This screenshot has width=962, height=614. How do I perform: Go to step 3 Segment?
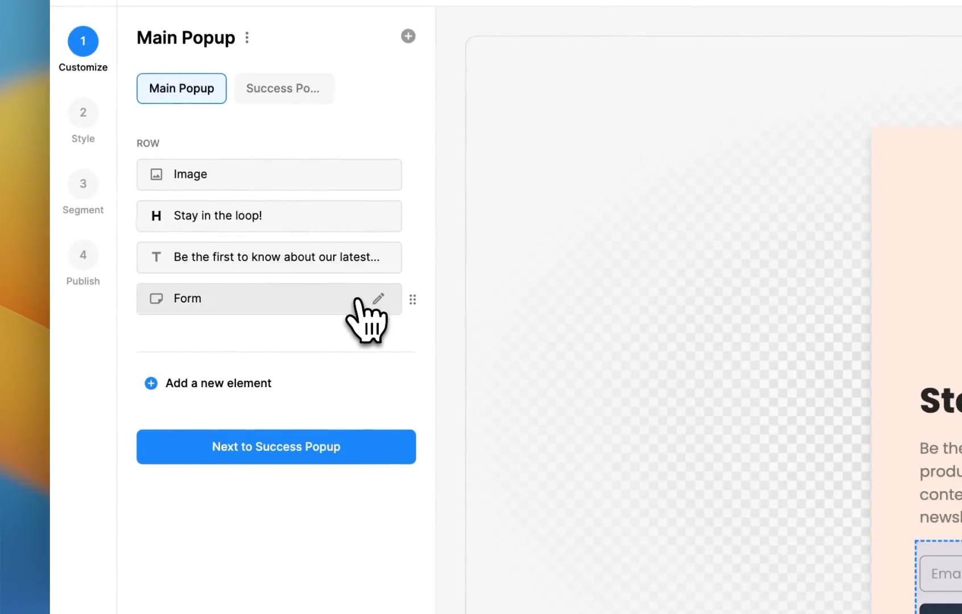point(83,184)
